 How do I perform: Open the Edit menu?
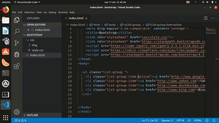tap(20, 12)
